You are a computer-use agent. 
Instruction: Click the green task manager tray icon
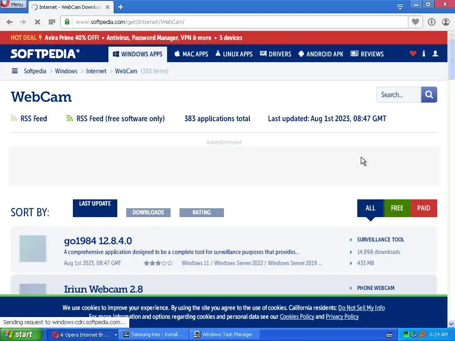(406, 335)
